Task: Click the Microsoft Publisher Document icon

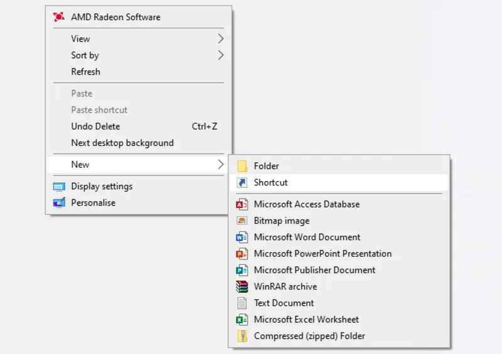Action: click(x=242, y=270)
